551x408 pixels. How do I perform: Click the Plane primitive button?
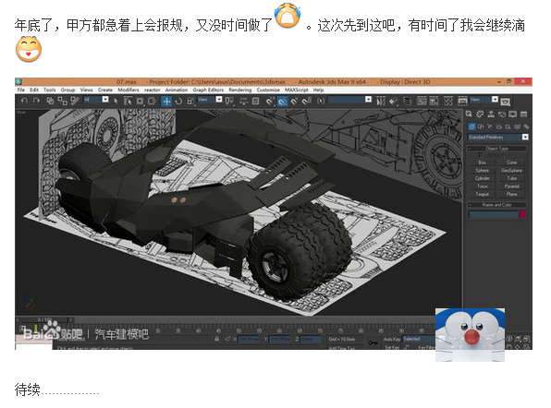point(511,194)
